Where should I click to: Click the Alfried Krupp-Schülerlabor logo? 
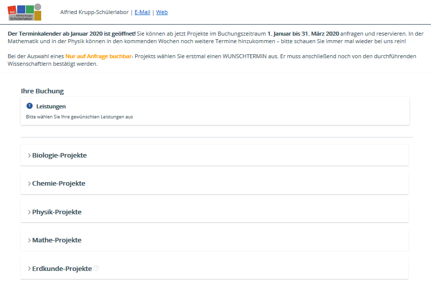pos(25,12)
